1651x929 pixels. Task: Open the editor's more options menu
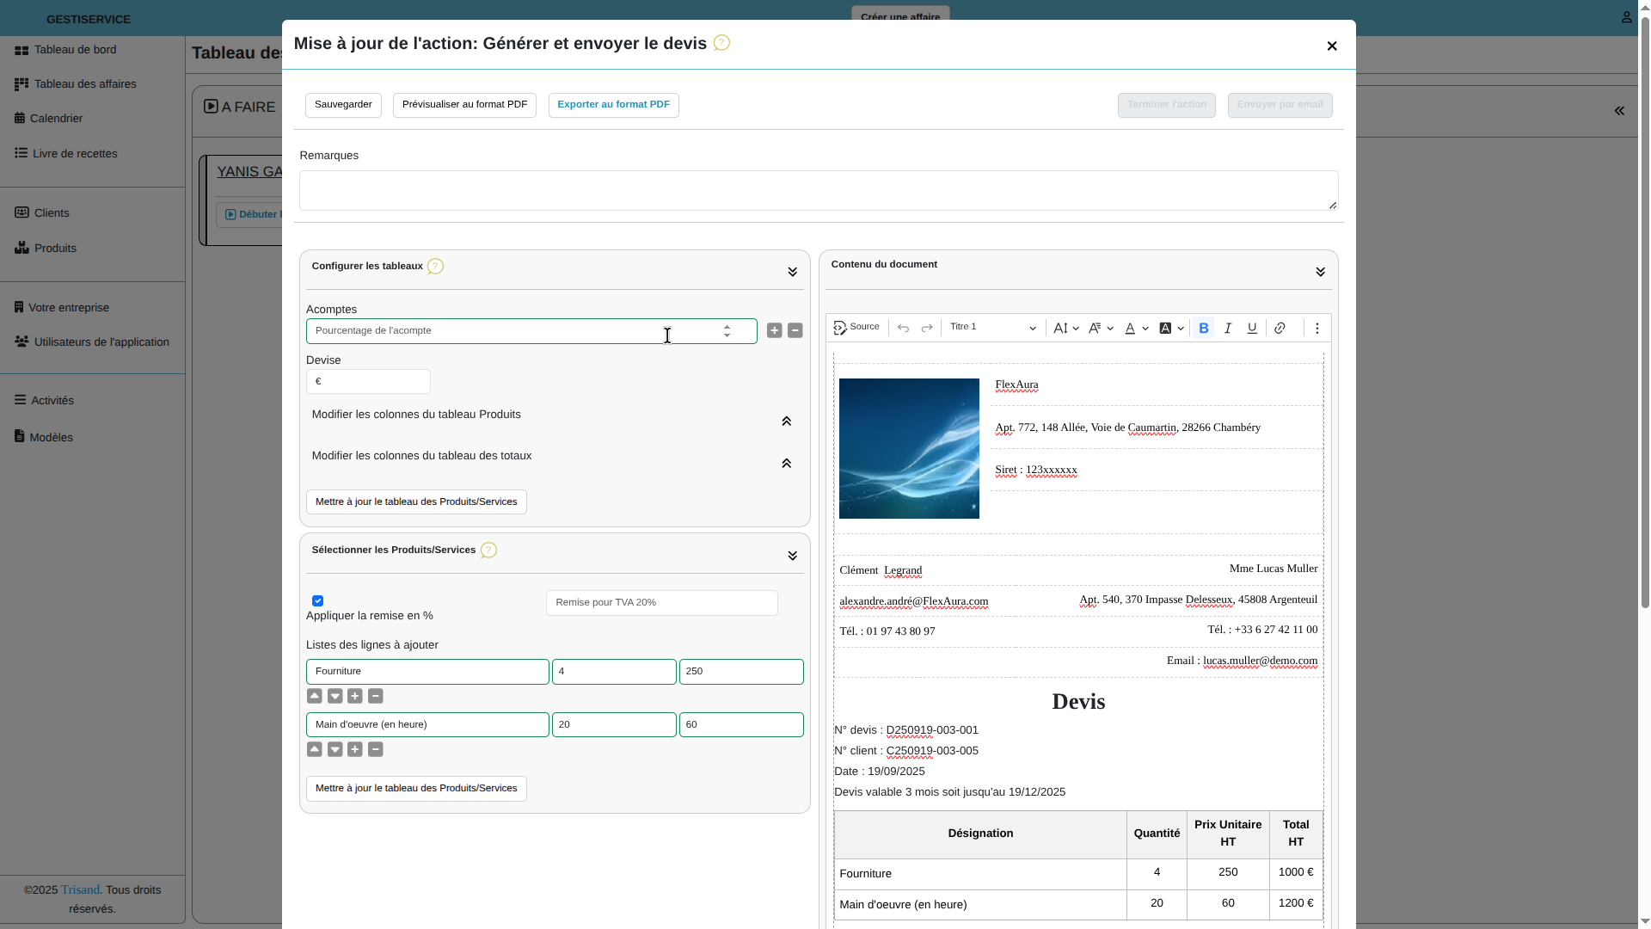click(1317, 329)
